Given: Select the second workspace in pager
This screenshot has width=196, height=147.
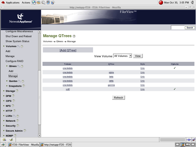Looking at the screenshot, I should tap(183, 145).
